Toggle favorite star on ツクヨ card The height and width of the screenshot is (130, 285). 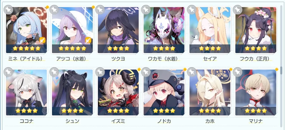100,10
